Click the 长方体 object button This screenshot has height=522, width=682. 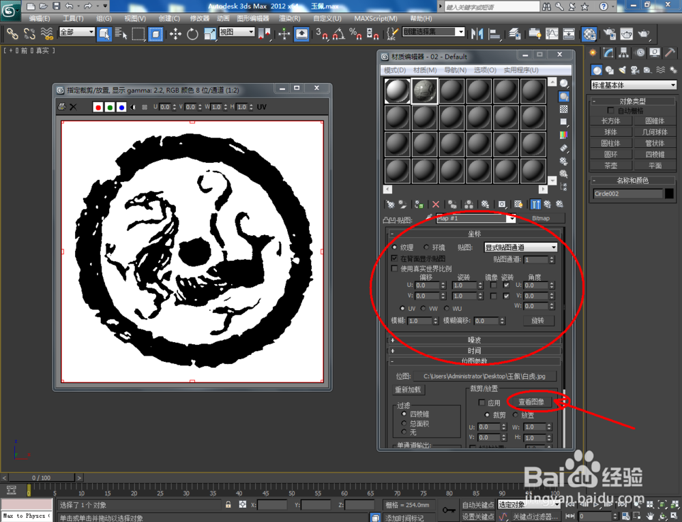610,121
